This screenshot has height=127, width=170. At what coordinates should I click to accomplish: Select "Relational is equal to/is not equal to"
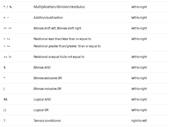[59, 57]
